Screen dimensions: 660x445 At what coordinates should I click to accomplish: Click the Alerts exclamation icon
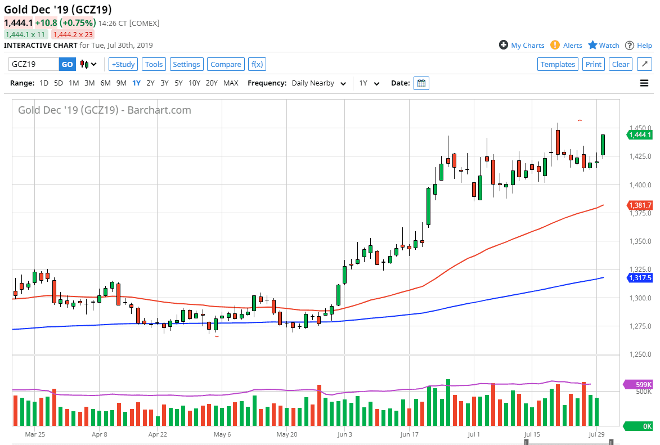555,45
